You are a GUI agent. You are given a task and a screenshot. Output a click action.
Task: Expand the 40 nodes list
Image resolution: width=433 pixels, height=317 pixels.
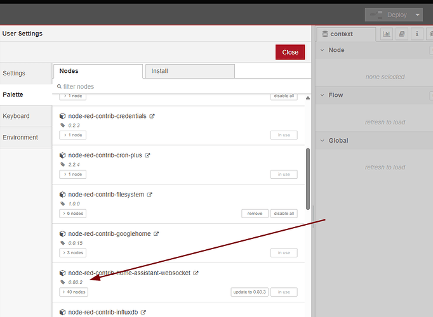74,292
